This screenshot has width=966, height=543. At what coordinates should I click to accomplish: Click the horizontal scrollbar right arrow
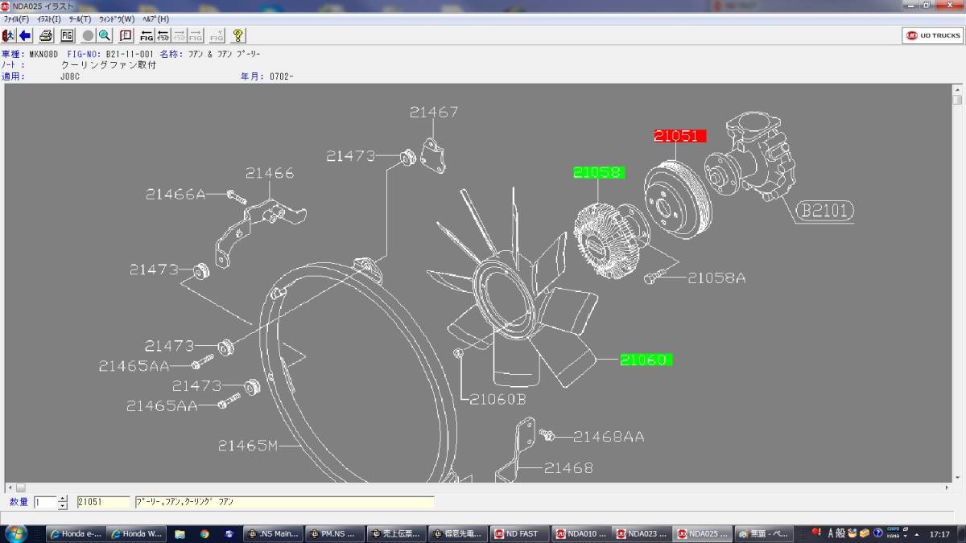click(x=947, y=487)
